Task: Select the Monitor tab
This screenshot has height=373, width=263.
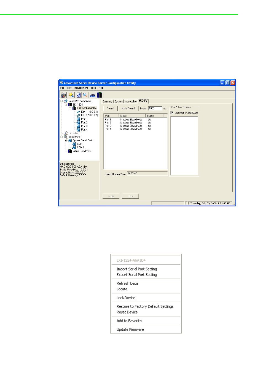Action: [143, 101]
